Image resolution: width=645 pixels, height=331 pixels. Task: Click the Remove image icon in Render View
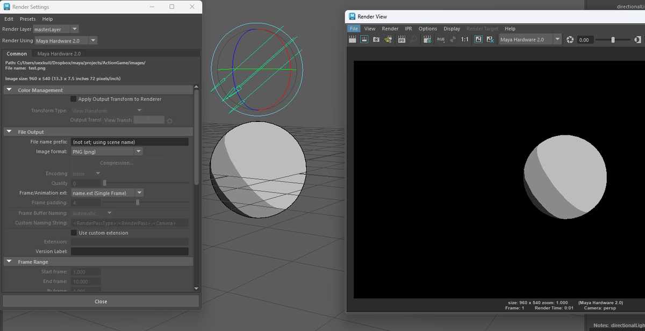coord(490,39)
